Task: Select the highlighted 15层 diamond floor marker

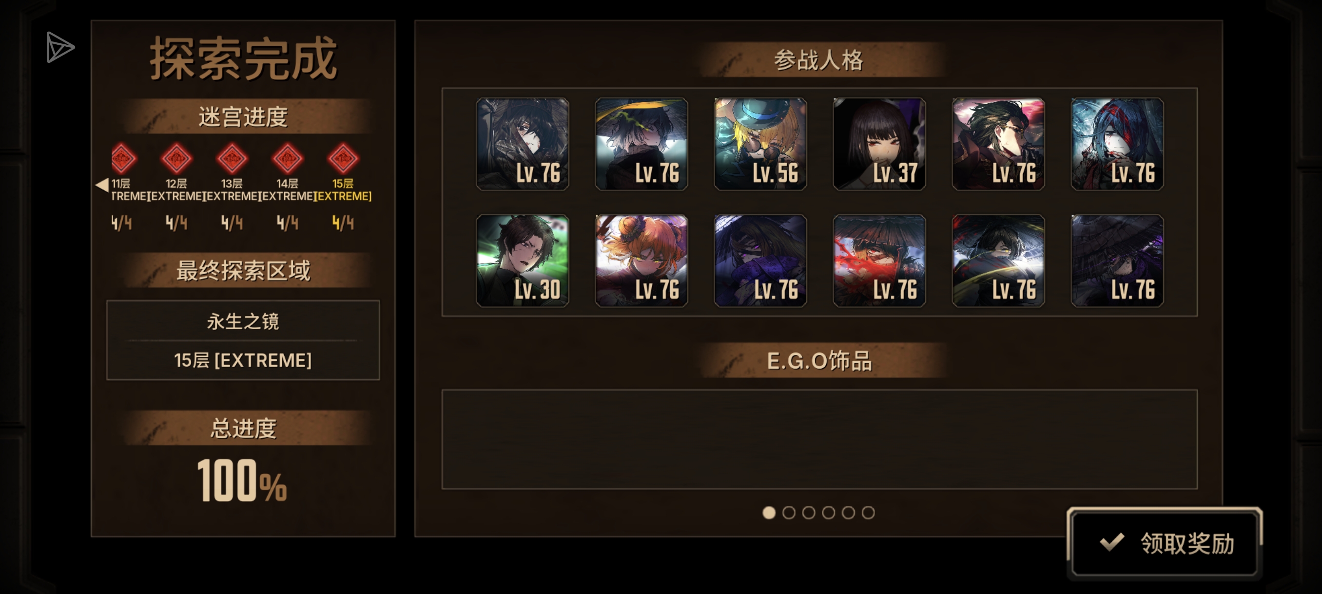Action: [x=343, y=158]
